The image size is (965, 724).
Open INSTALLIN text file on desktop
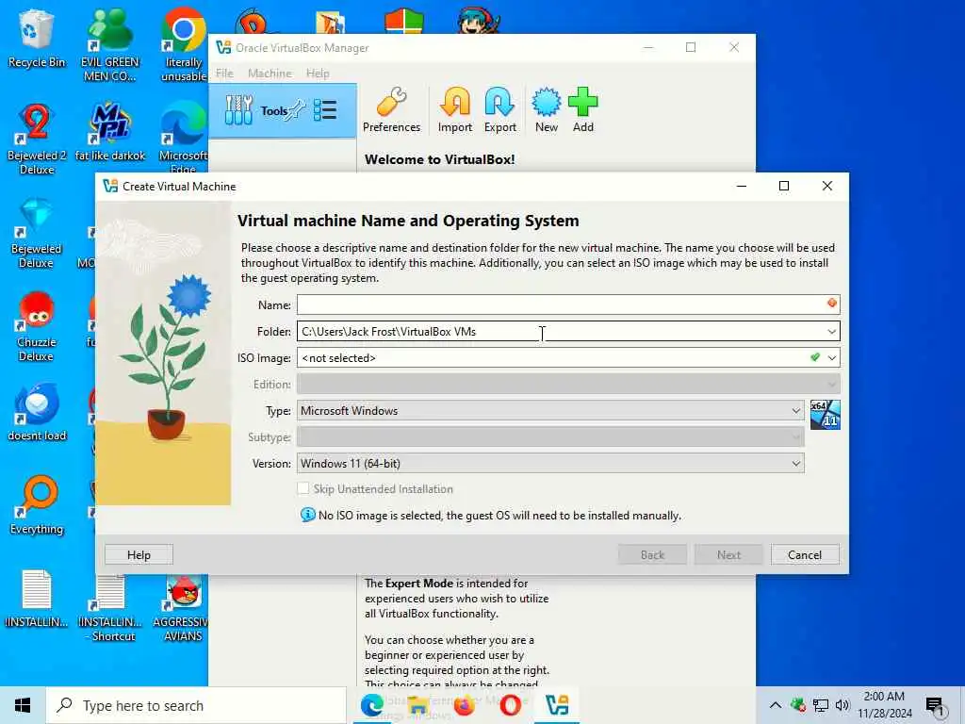click(37, 599)
